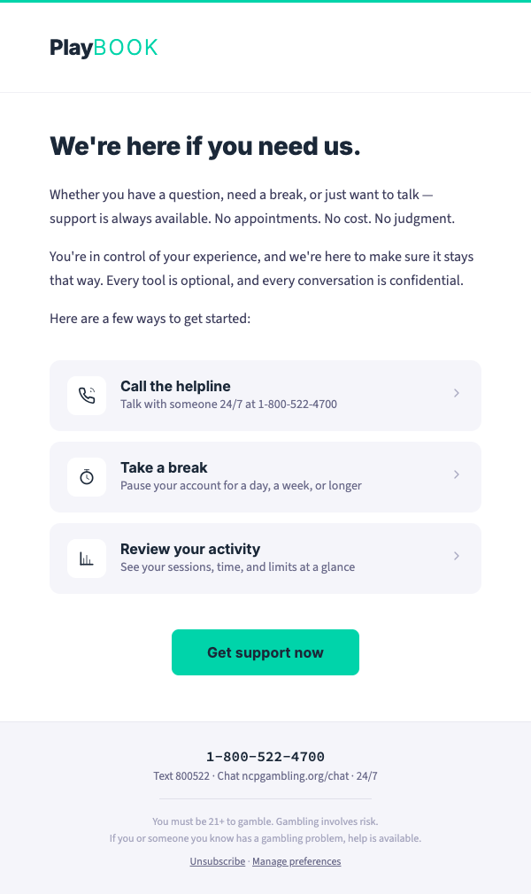Expand the Call the helpline card chevron
This screenshot has width=531, height=894.
tap(457, 395)
